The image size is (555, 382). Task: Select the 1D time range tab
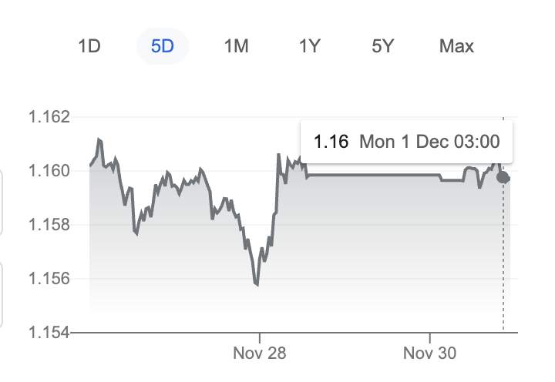(x=89, y=46)
